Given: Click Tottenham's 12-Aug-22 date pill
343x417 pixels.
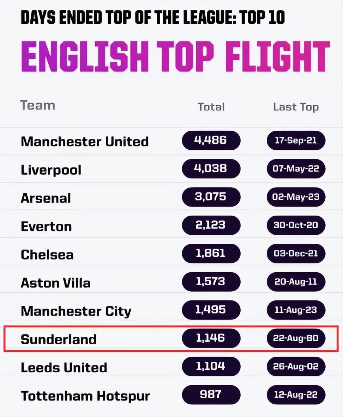Looking at the screenshot, I should coord(296,395).
